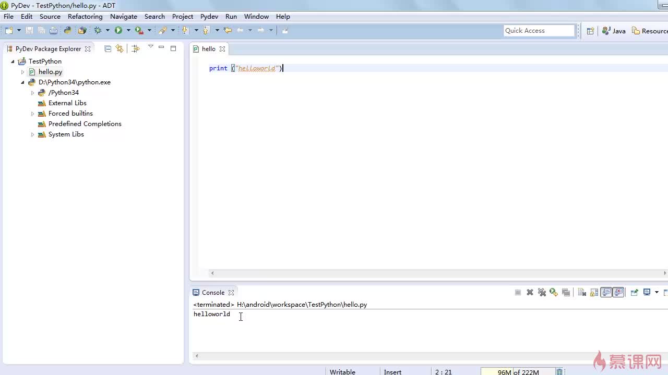This screenshot has height=375, width=668.
Task: Open the Pydev menu
Action: tap(209, 17)
